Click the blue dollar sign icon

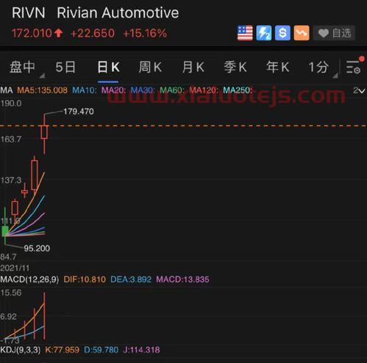click(282, 32)
